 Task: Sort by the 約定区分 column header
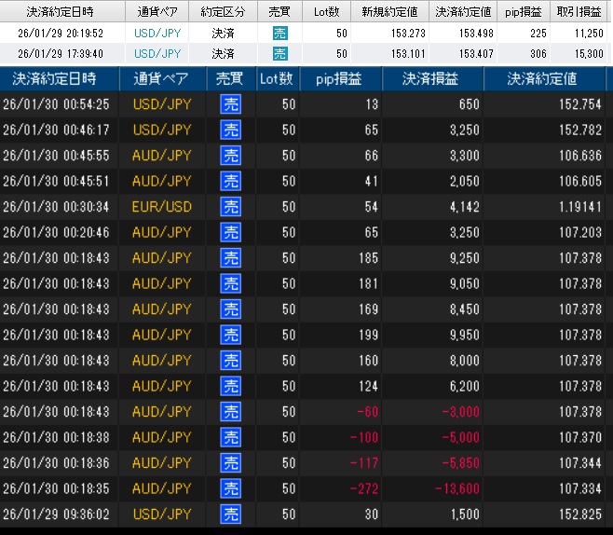(224, 11)
